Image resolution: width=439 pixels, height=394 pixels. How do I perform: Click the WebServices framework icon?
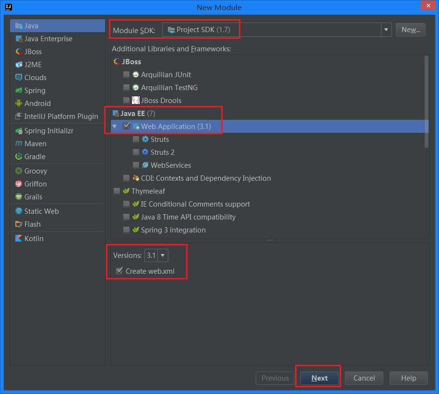point(145,165)
